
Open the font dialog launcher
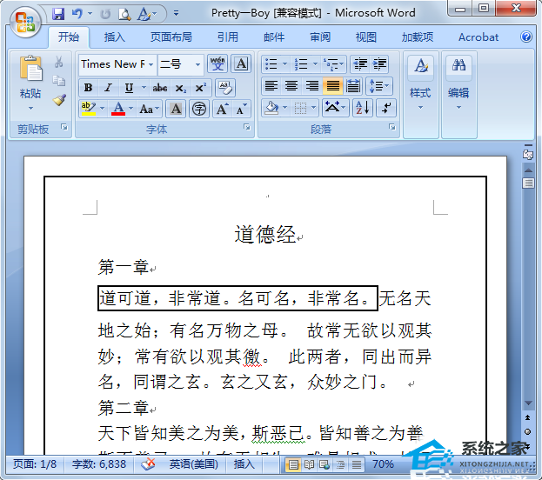tap(246, 128)
